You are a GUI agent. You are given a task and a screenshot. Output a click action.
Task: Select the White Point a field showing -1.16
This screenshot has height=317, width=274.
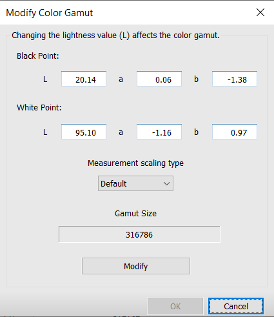coord(159,132)
